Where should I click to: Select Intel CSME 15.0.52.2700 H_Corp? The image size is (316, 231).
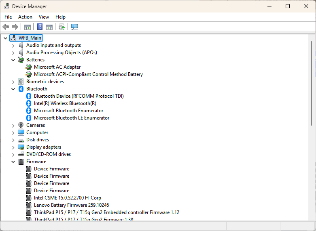68,198
